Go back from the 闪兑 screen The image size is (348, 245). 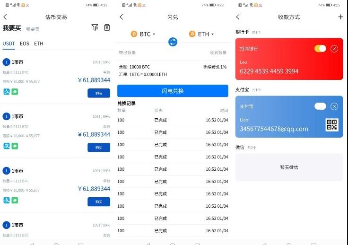click(x=122, y=17)
